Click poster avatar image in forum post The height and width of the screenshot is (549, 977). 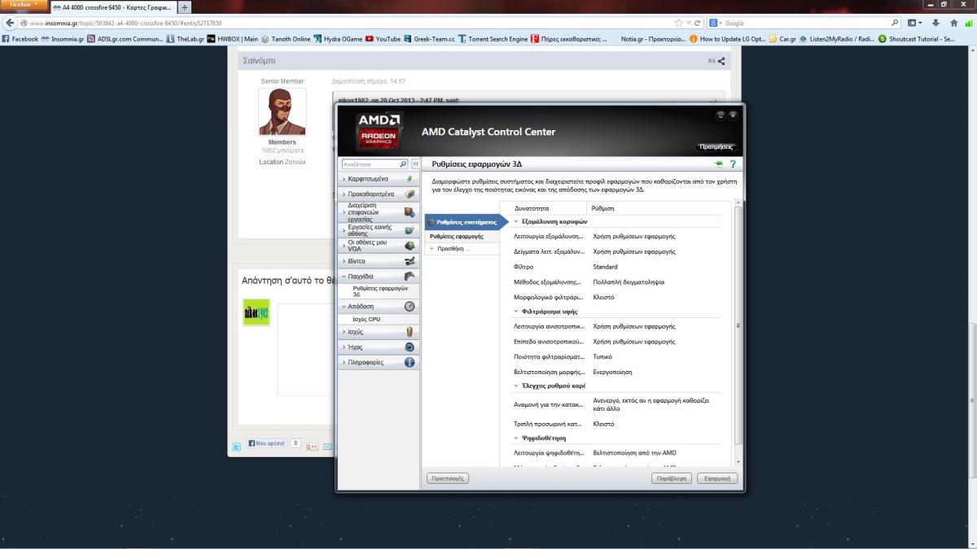tap(282, 111)
